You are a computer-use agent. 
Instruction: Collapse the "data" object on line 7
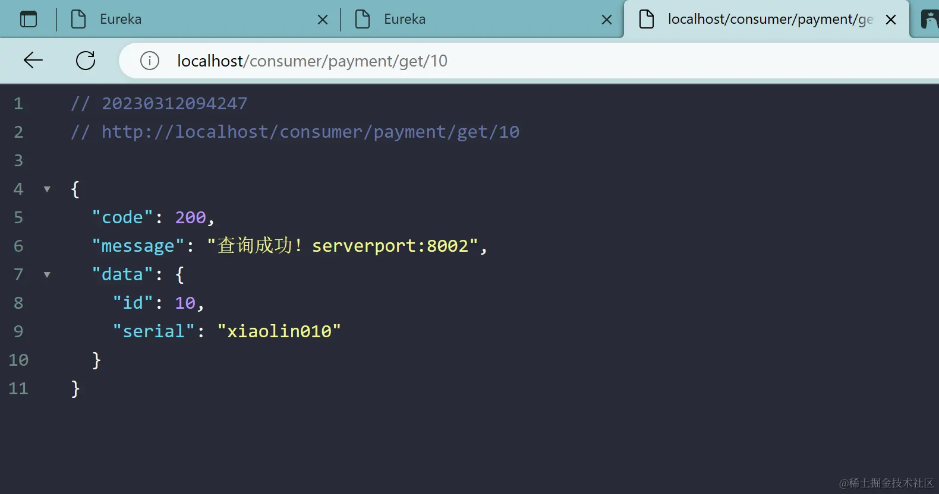click(x=47, y=275)
